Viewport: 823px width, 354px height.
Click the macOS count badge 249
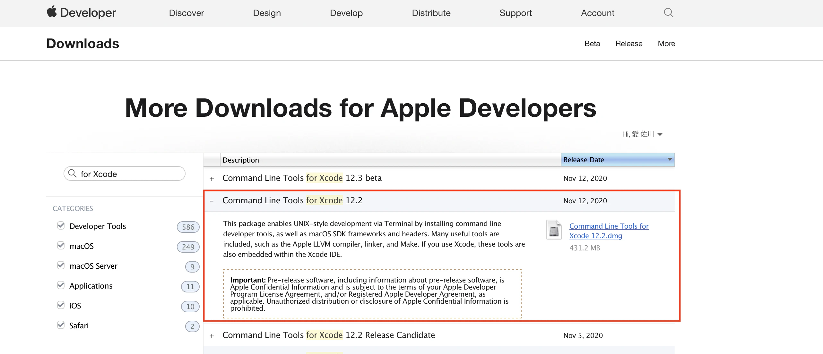point(188,247)
